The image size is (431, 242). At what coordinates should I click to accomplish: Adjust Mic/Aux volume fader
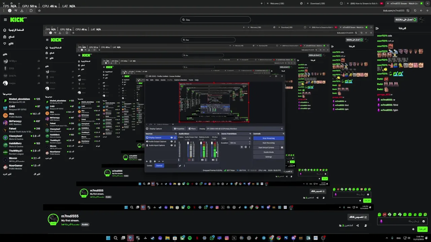tap(212, 143)
